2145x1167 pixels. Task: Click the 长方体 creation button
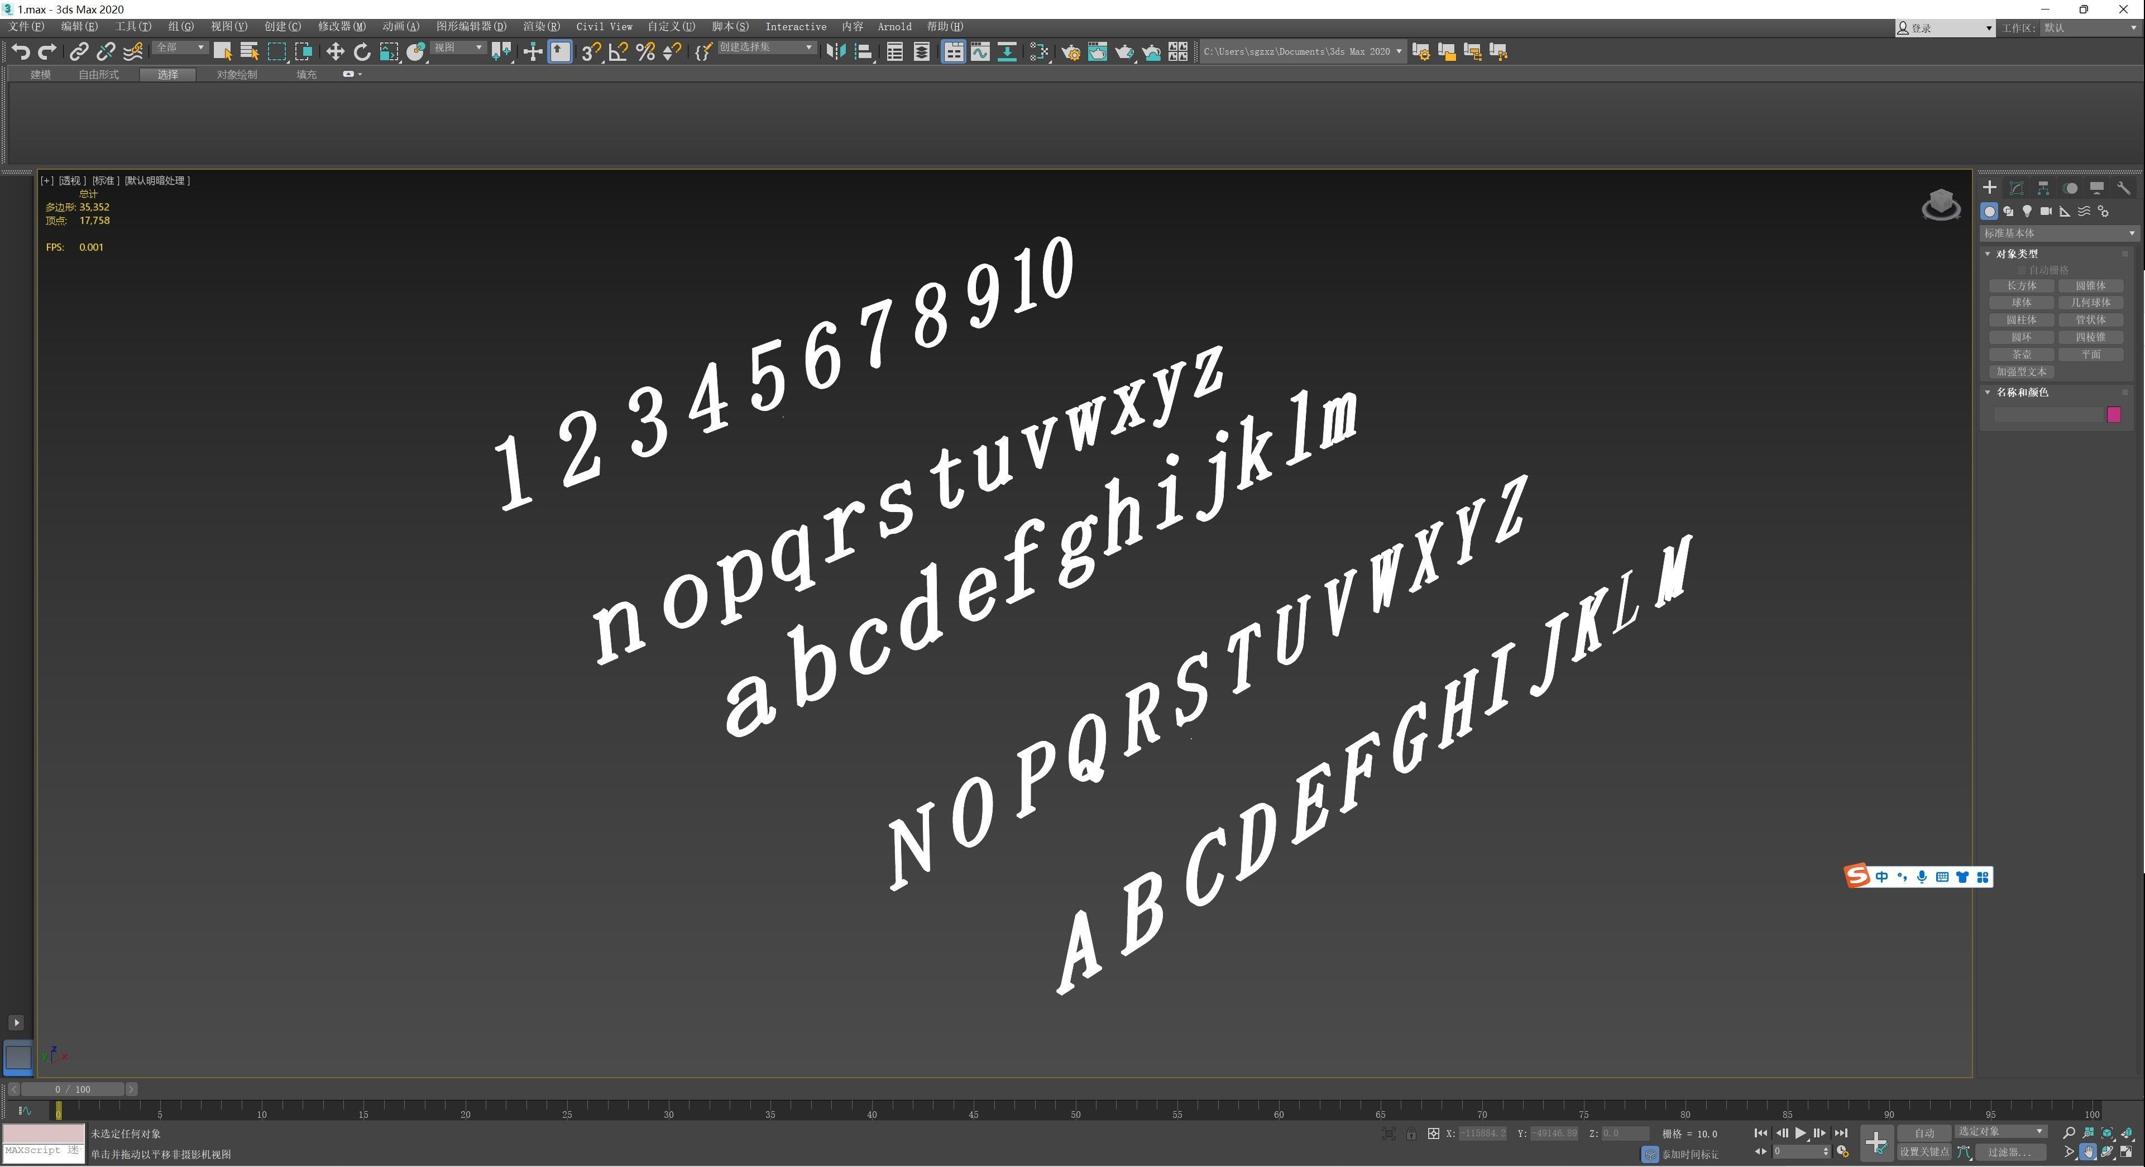click(x=2022, y=286)
